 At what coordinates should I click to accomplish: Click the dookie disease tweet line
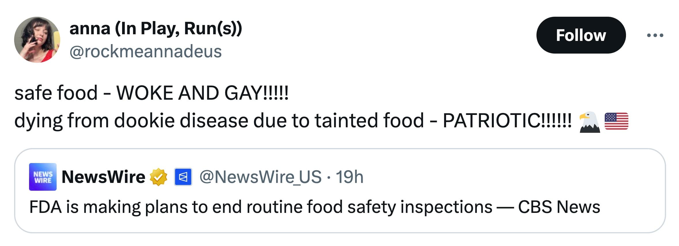[259, 121]
